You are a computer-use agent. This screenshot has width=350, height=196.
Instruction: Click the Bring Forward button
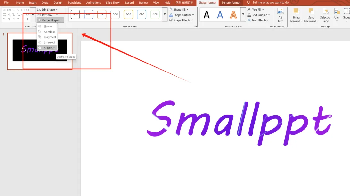click(x=296, y=15)
